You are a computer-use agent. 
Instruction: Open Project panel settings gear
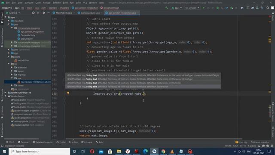[x=44, y=13]
